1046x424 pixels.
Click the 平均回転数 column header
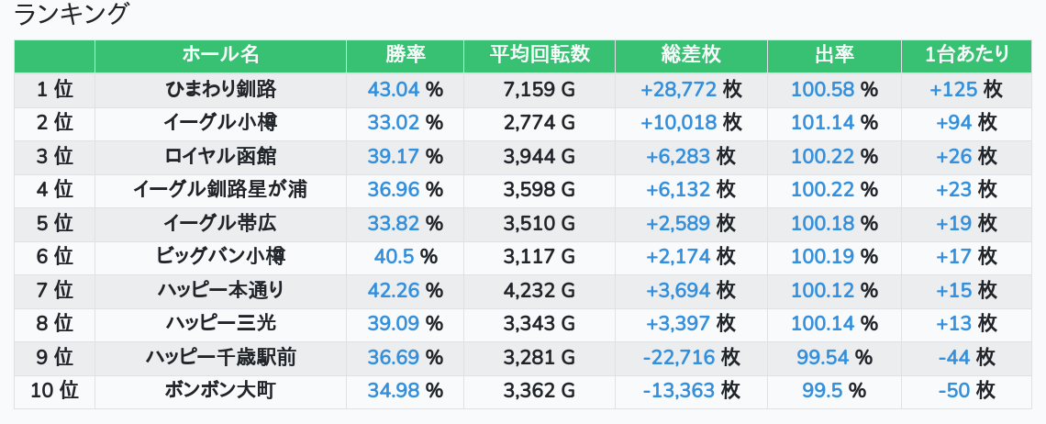[x=540, y=55]
